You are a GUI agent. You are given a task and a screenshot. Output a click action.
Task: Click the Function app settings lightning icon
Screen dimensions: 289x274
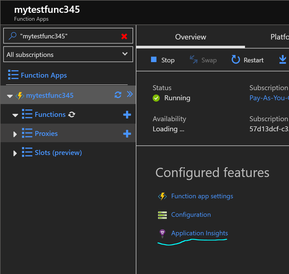click(162, 196)
